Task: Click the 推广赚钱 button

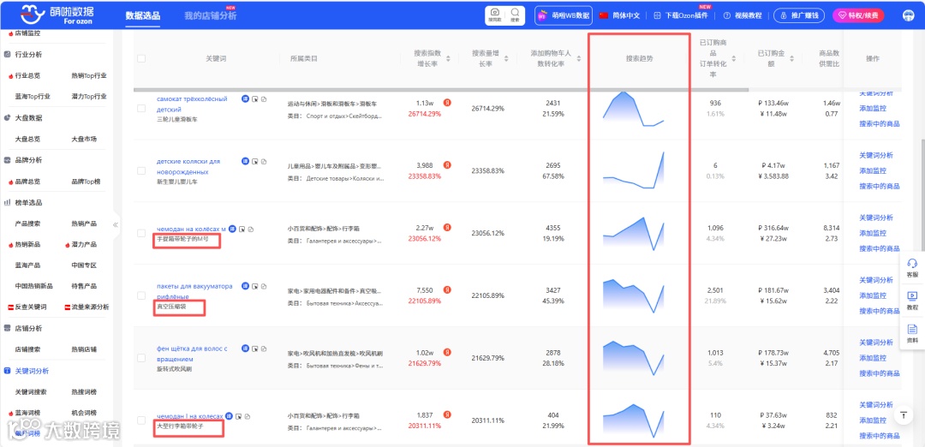Action: [799, 16]
